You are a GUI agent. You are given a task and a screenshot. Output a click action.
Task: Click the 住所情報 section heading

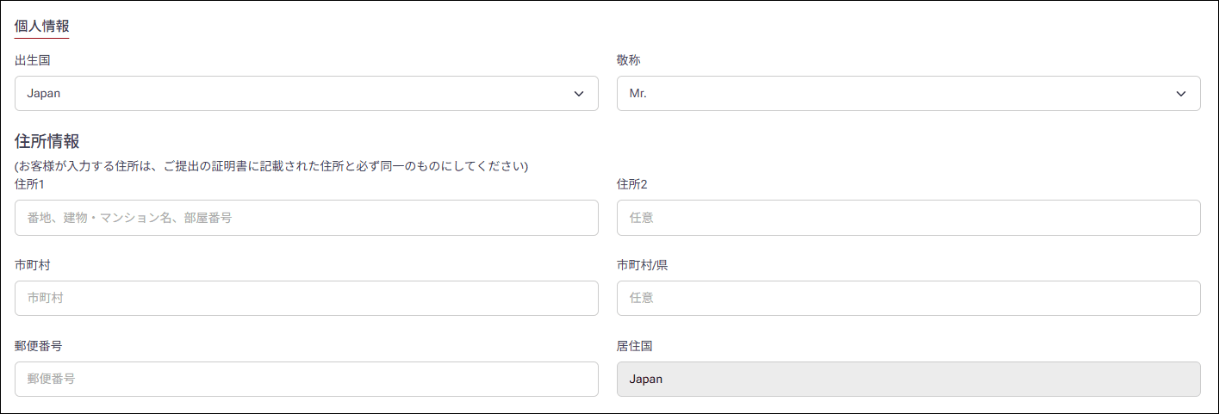(x=47, y=142)
